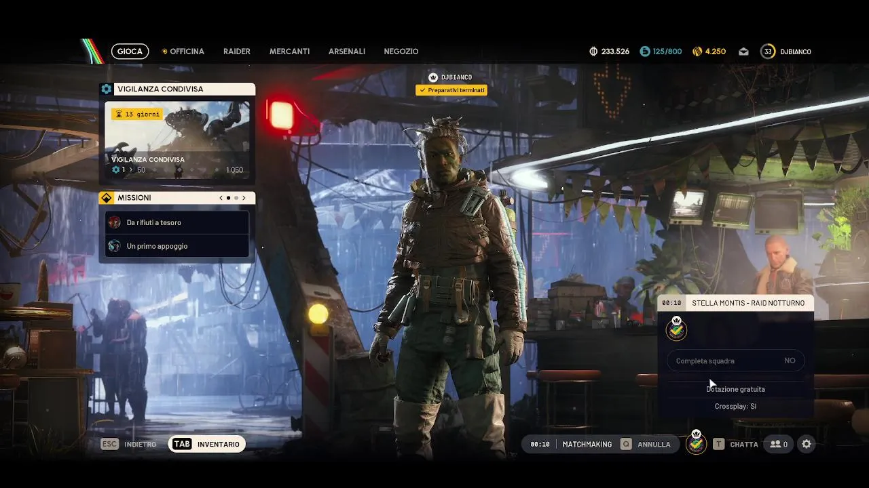Click the T key icon
This screenshot has height=488, width=869.
(718, 444)
